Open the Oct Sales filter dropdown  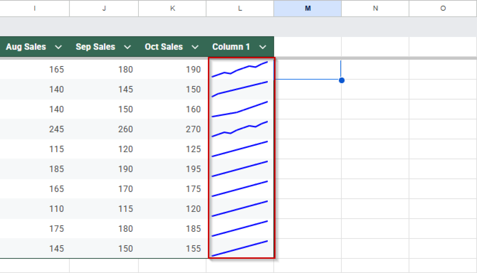pos(195,47)
